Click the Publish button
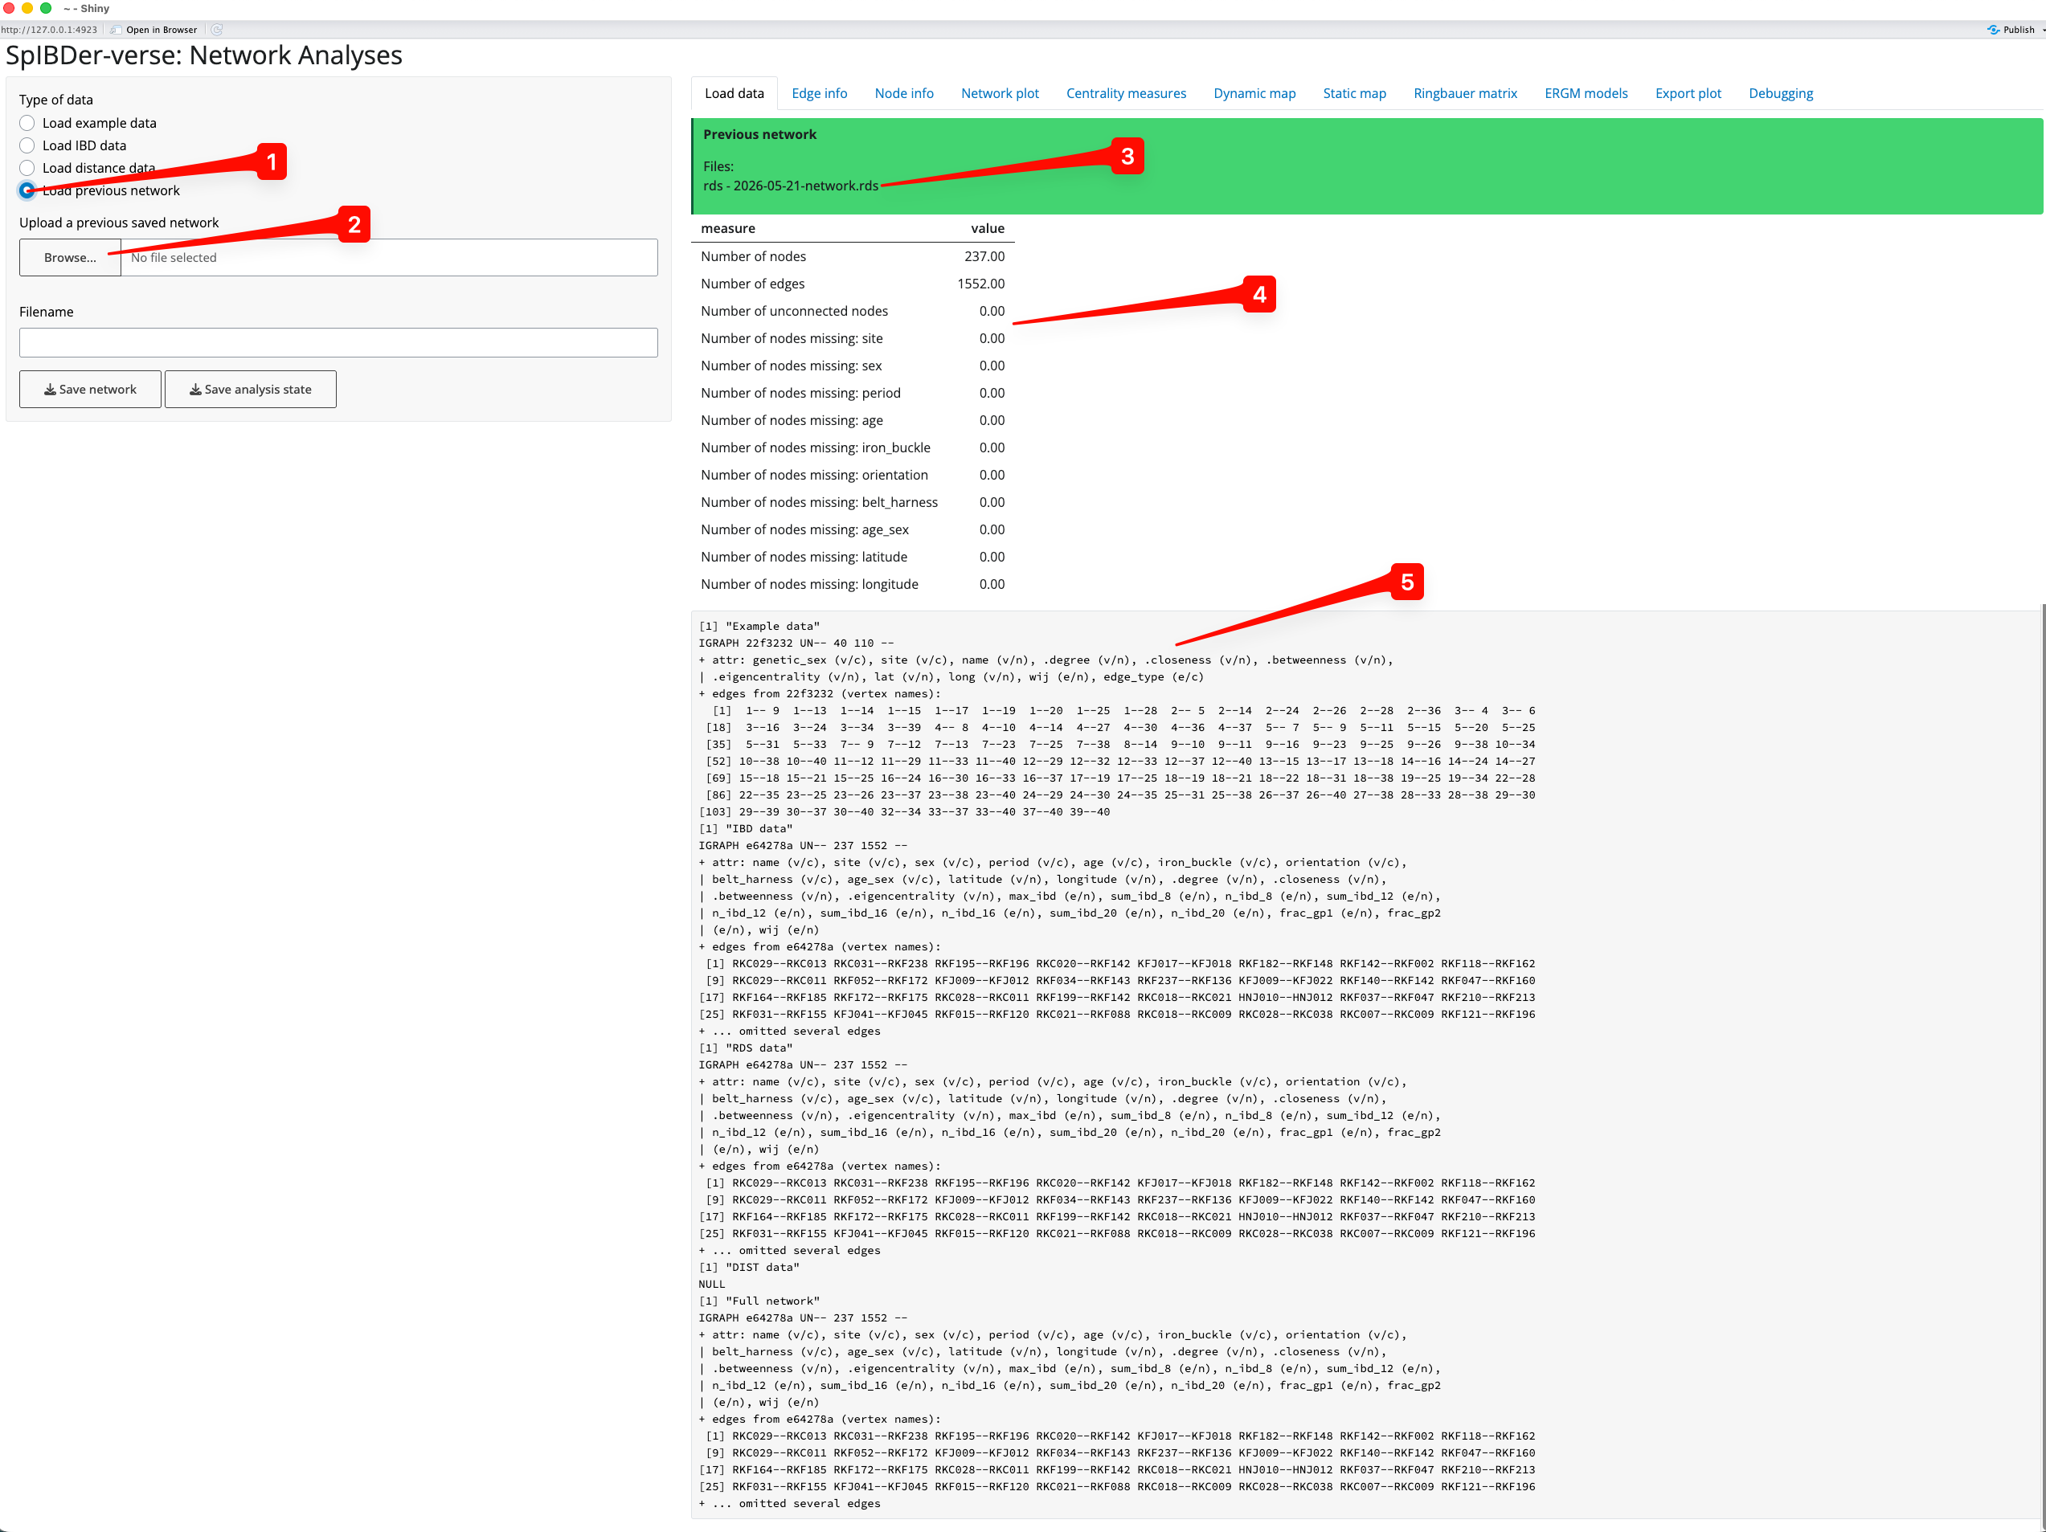Viewport: 2046px width, 1532px height. (x=2011, y=30)
